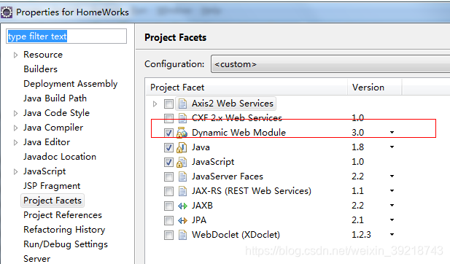The height and width of the screenshot is (264, 450).
Task: Open WebDoclet version 1.2.3 dropdown
Action: (392, 235)
